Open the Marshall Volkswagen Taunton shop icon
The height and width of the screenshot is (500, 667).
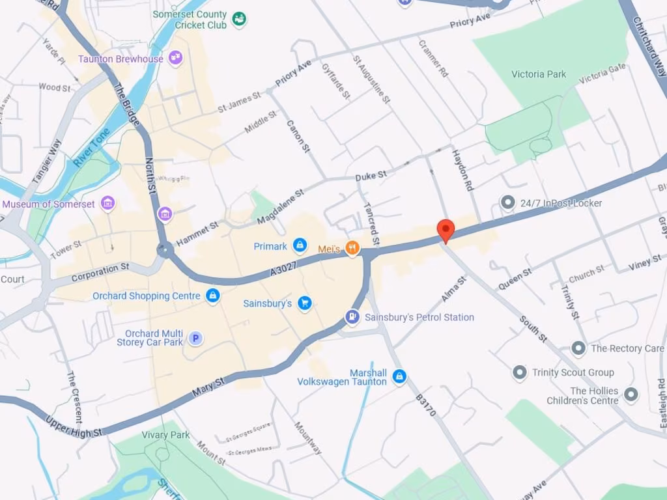click(399, 377)
